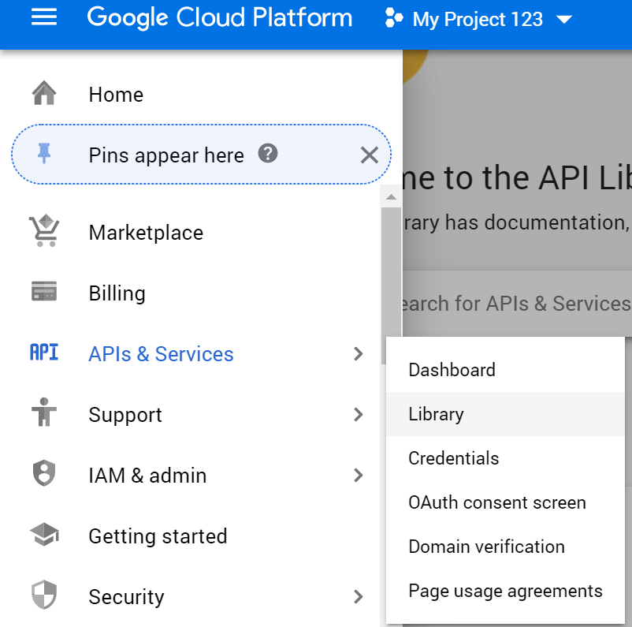Click the Support person icon
This screenshot has height=627, width=632.
44,412
